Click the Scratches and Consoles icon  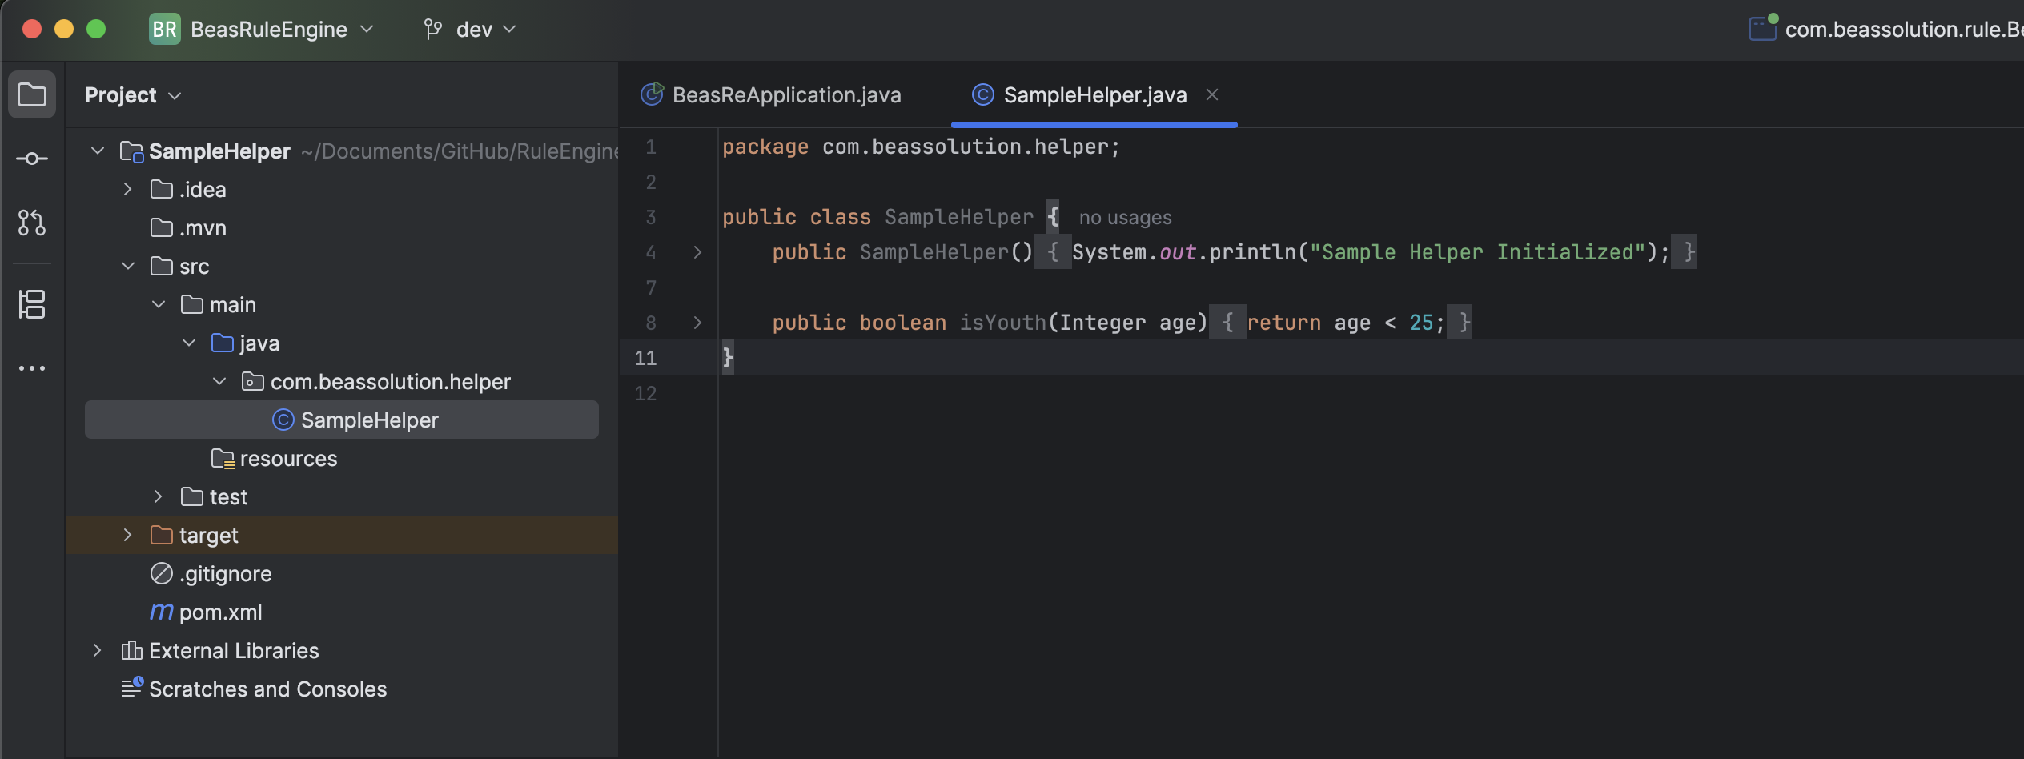point(132,688)
